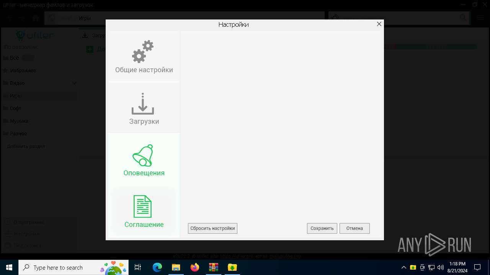Image resolution: width=490 pixels, height=275 pixels.
Task: Select Избранное in uFiler sidebar
Action: point(39,70)
